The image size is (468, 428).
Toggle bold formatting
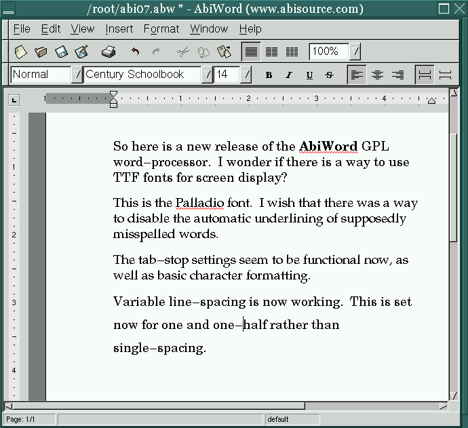click(269, 75)
